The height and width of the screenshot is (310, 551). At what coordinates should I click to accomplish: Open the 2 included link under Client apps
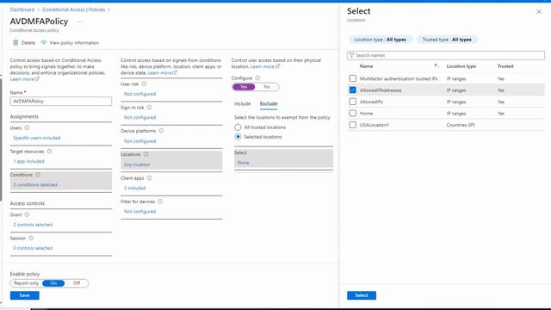134,188
